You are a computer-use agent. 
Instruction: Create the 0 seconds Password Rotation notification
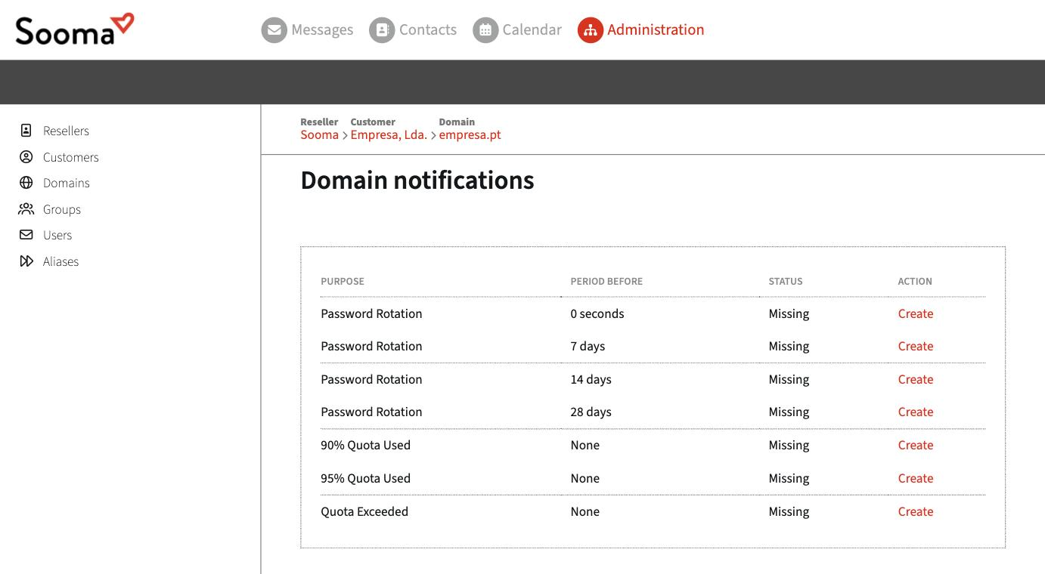pyautogui.click(x=915, y=313)
